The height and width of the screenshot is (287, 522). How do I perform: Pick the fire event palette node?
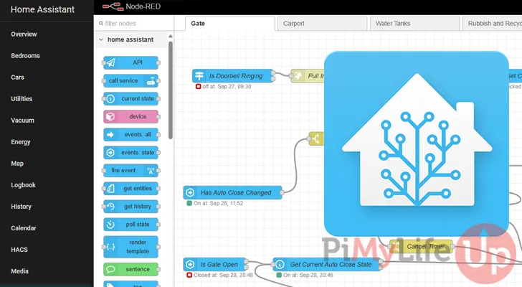(130, 171)
